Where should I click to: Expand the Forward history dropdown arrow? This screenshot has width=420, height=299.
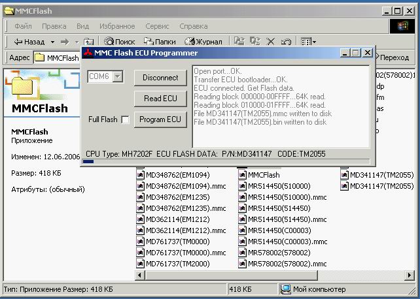[77, 42]
